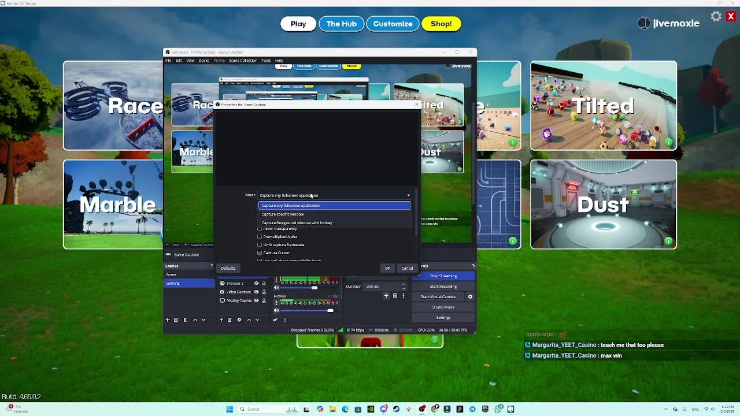Enable Limit capture framerate checkbox
The image size is (740, 416).
tap(260, 244)
